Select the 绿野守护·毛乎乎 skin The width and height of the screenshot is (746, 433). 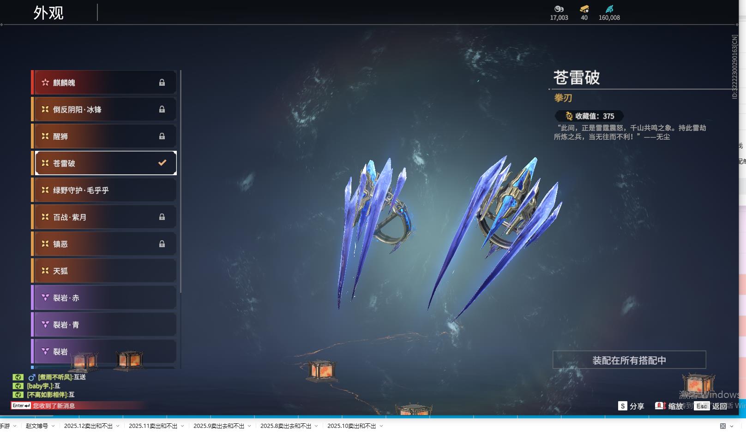coord(104,190)
